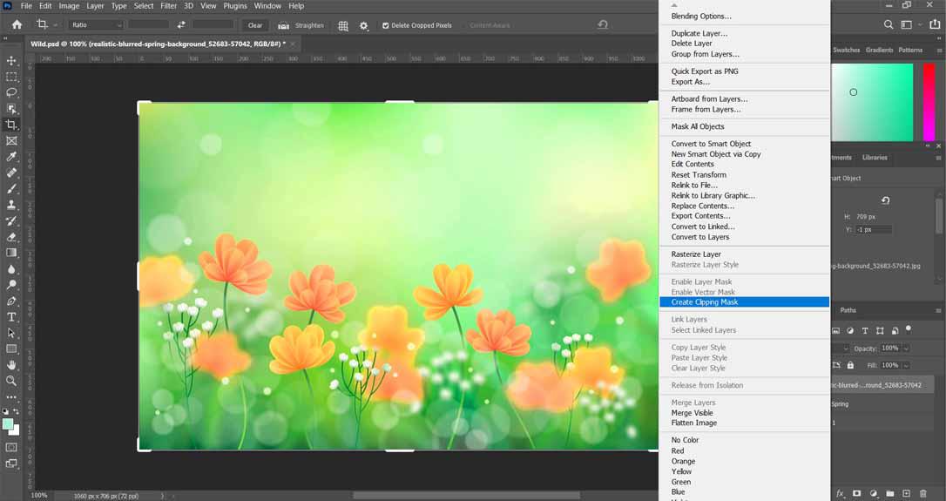Open the Filter menu
This screenshot has width=946, height=501.
tap(168, 6)
